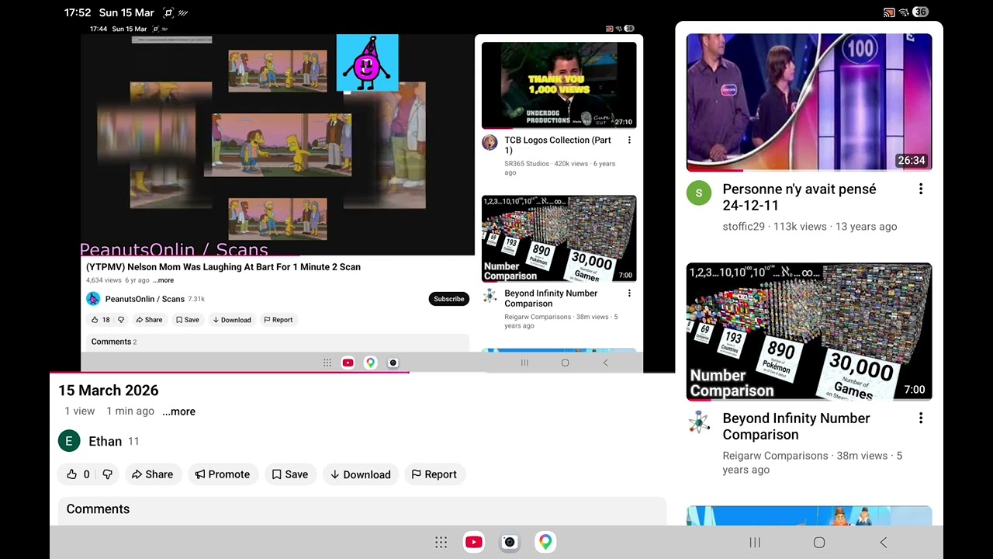
Task: Open Ethan's channel avatar
Action: tap(69, 441)
